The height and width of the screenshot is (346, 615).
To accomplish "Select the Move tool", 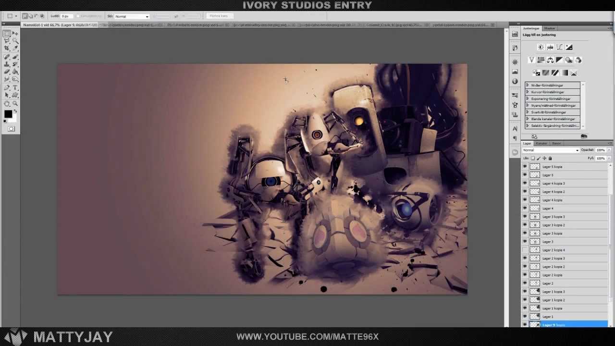I will pyautogui.click(x=15, y=34).
